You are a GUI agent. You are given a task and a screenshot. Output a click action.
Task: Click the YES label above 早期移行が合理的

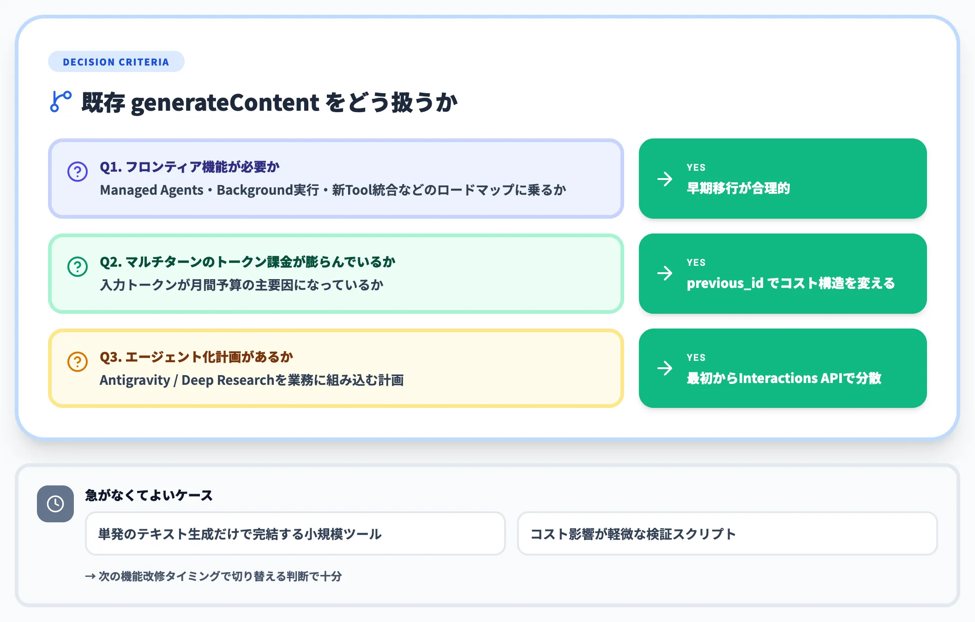coord(696,167)
